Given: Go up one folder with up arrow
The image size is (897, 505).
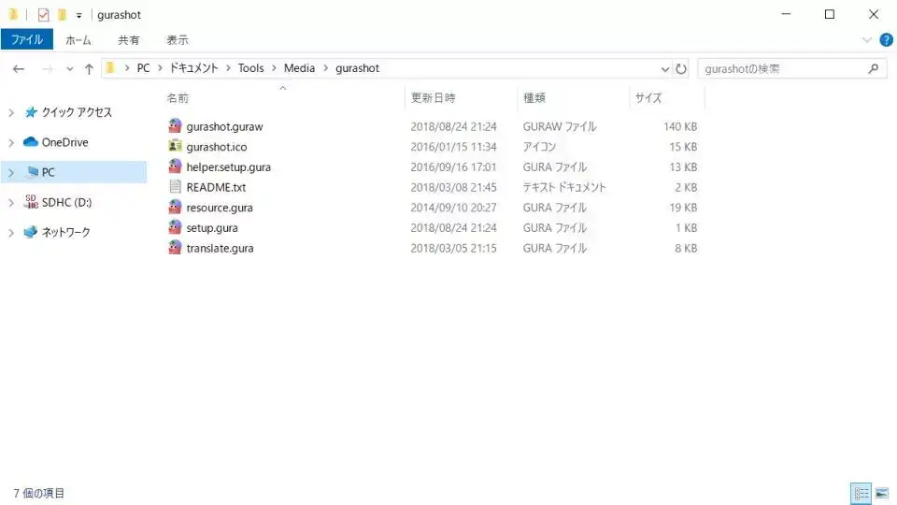Looking at the screenshot, I should coord(89,68).
